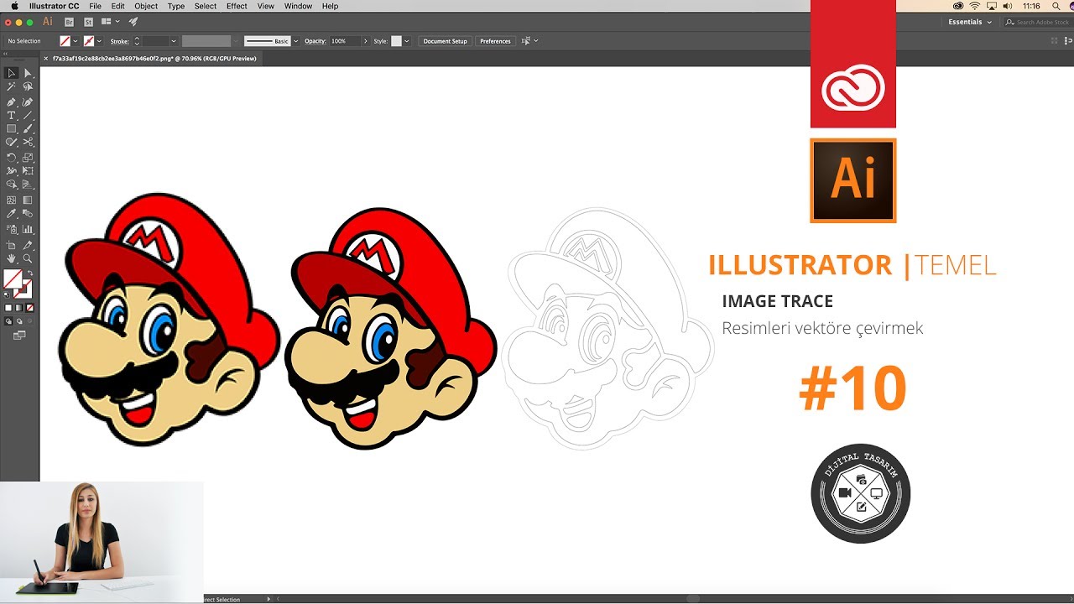Select the Curvature tool

point(28,102)
